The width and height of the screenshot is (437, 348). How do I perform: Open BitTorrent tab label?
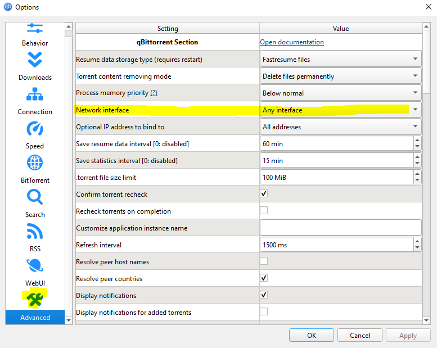pos(35,180)
